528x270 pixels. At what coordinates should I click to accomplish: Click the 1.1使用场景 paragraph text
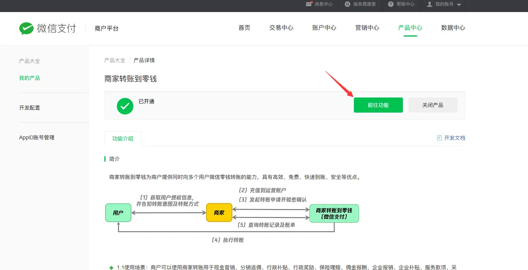coord(287,267)
